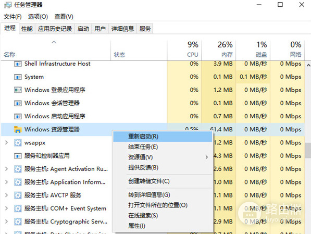Image resolution: width=311 pixels, height=234 pixels.
Task: Switch to the 服务 tab
Action: pos(145,29)
